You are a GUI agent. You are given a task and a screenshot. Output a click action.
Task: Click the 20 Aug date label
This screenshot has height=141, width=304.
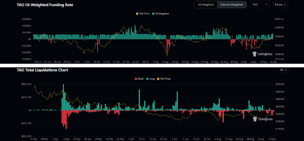(239, 139)
